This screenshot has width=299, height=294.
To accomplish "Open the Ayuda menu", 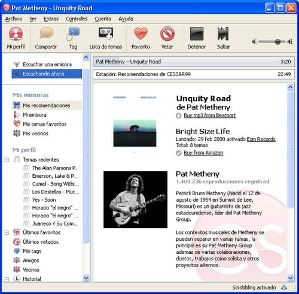I will (126, 19).
